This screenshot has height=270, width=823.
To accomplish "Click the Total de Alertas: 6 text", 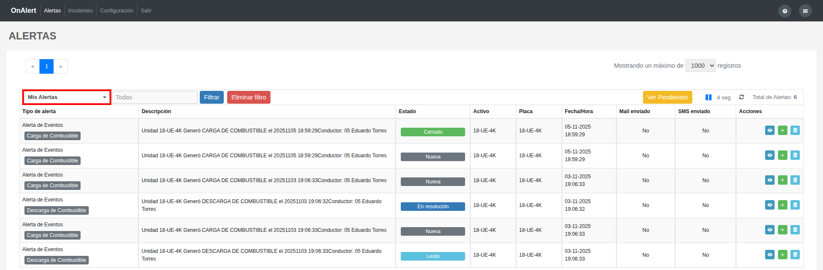I will 775,97.
